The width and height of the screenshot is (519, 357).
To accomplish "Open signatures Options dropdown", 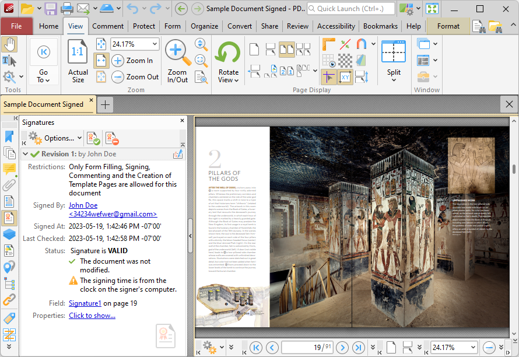I will point(55,138).
